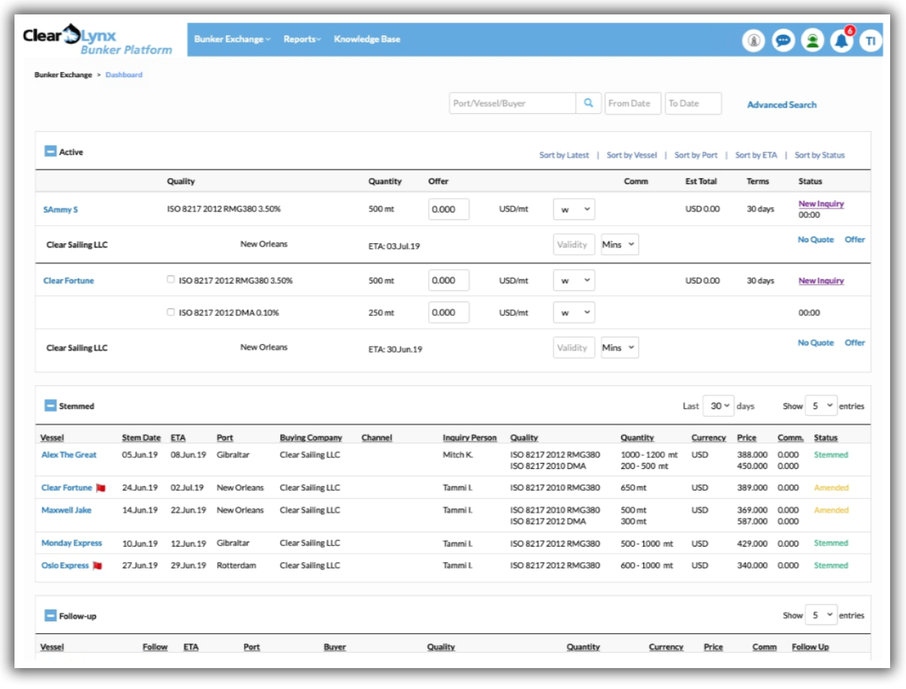This screenshot has height=689, width=906.
Task: Click the From Date field
Action: 632,103
